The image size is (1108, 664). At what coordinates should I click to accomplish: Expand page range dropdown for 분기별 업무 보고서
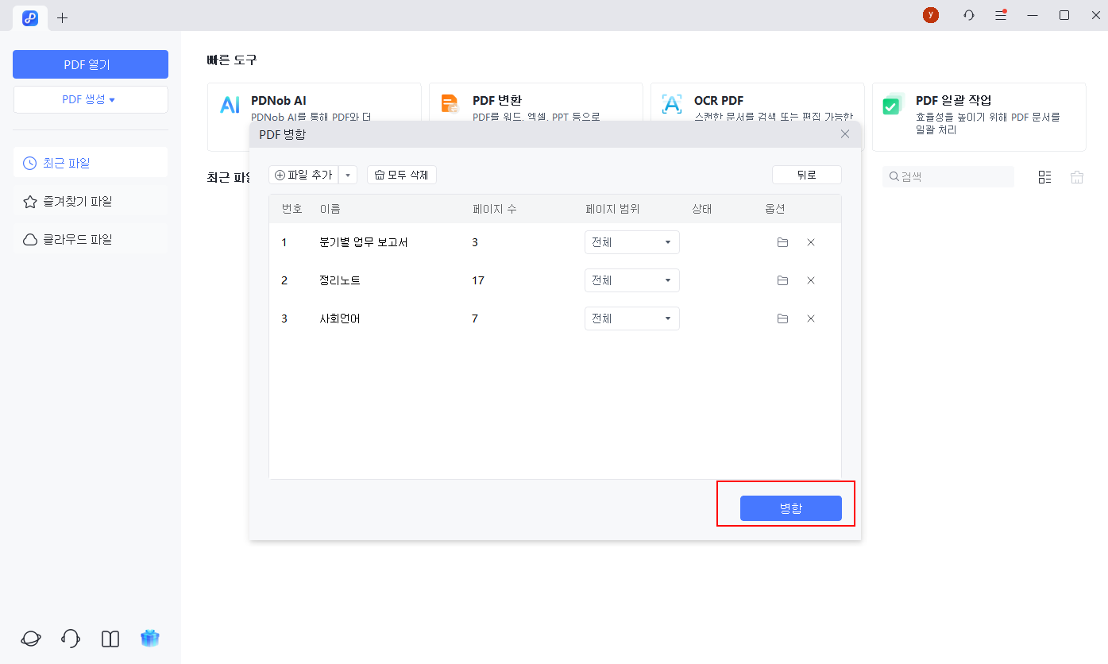click(631, 242)
